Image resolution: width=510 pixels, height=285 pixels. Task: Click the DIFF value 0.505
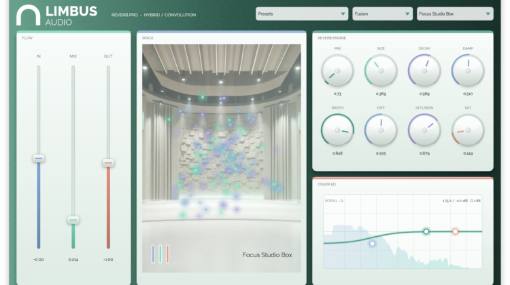[381, 153]
